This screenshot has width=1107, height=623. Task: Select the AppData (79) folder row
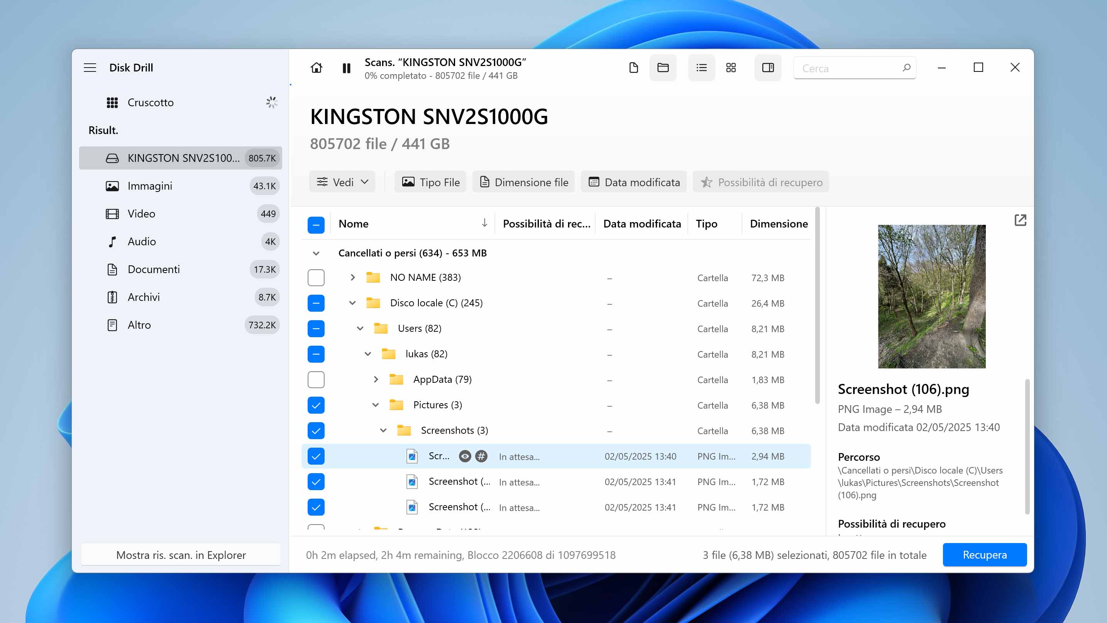[556, 380]
